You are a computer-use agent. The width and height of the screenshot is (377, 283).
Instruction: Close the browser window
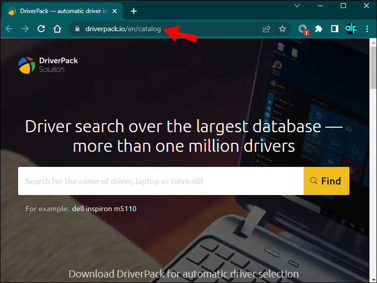pos(366,6)
